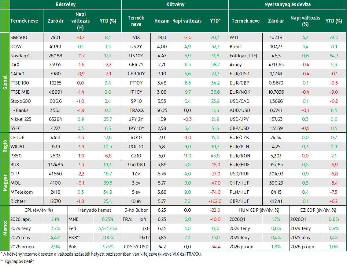Viewport: 347px width, 266px height.
Task: Select the EZ GDP 2026Q1 value 0,8%
Action: pos(334,219)
